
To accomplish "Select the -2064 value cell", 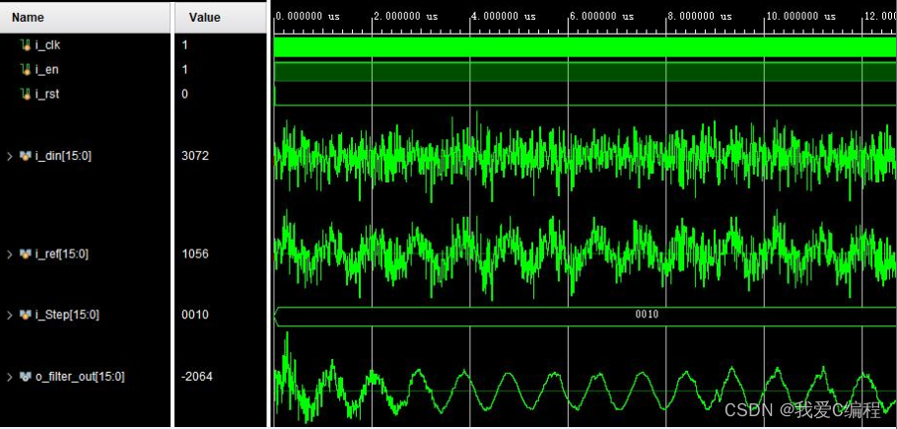I will [197, 376].
